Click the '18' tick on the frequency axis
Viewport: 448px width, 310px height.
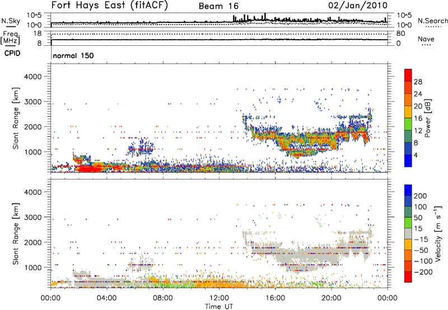point(38,34)
